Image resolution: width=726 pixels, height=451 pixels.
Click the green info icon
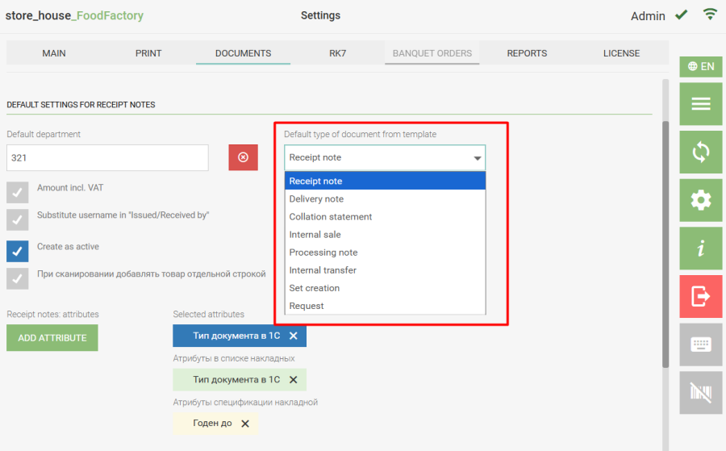click(700, 248)
